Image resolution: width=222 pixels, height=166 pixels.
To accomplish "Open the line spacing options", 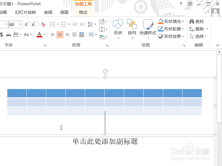I will coord(92,24).
